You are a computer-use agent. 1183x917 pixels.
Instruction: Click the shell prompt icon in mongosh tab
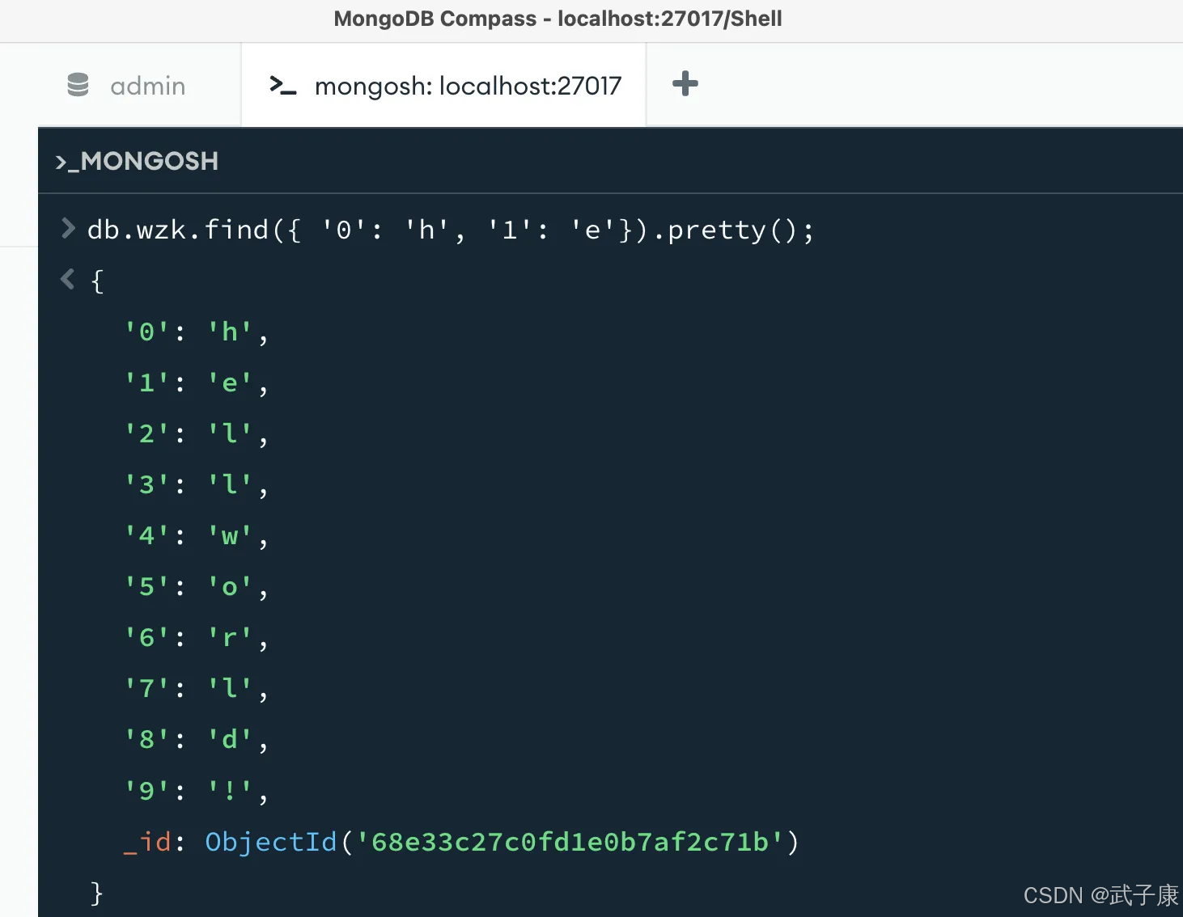pyautogui.click(x=282, y=85)
